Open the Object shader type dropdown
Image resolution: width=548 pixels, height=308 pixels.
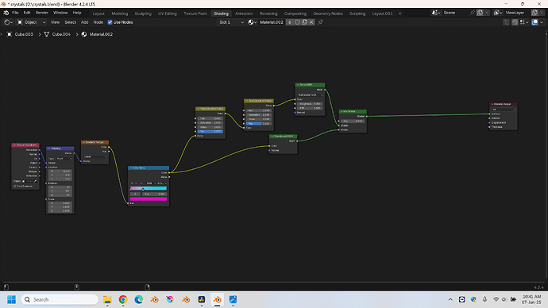pyautogui.click(x=32, y=22)
